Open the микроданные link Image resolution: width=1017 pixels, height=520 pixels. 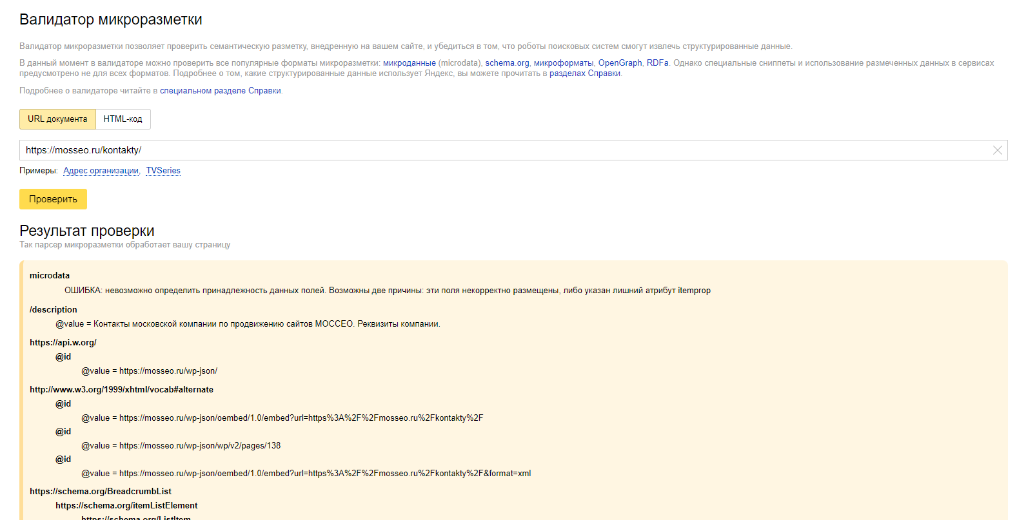(x=410, y=63)
